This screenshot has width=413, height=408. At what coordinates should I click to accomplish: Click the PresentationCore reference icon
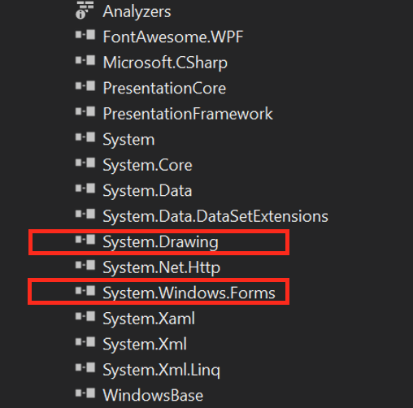coord(85,86)
